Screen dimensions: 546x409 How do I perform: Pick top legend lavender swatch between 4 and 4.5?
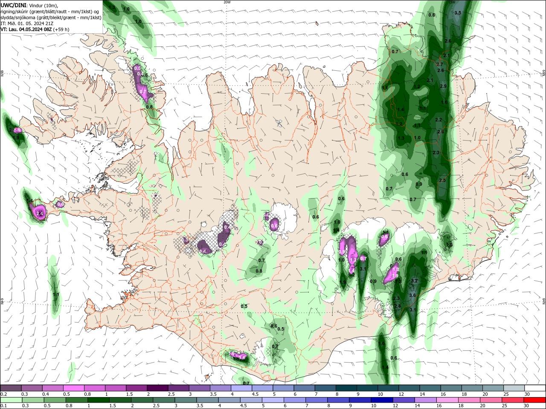coord(241,388)
